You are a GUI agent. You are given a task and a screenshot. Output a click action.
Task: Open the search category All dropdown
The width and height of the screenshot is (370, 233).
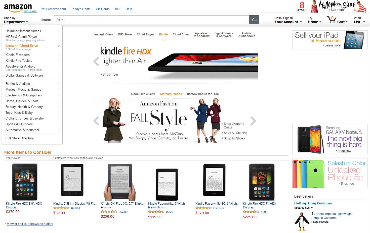click(60, 20)
